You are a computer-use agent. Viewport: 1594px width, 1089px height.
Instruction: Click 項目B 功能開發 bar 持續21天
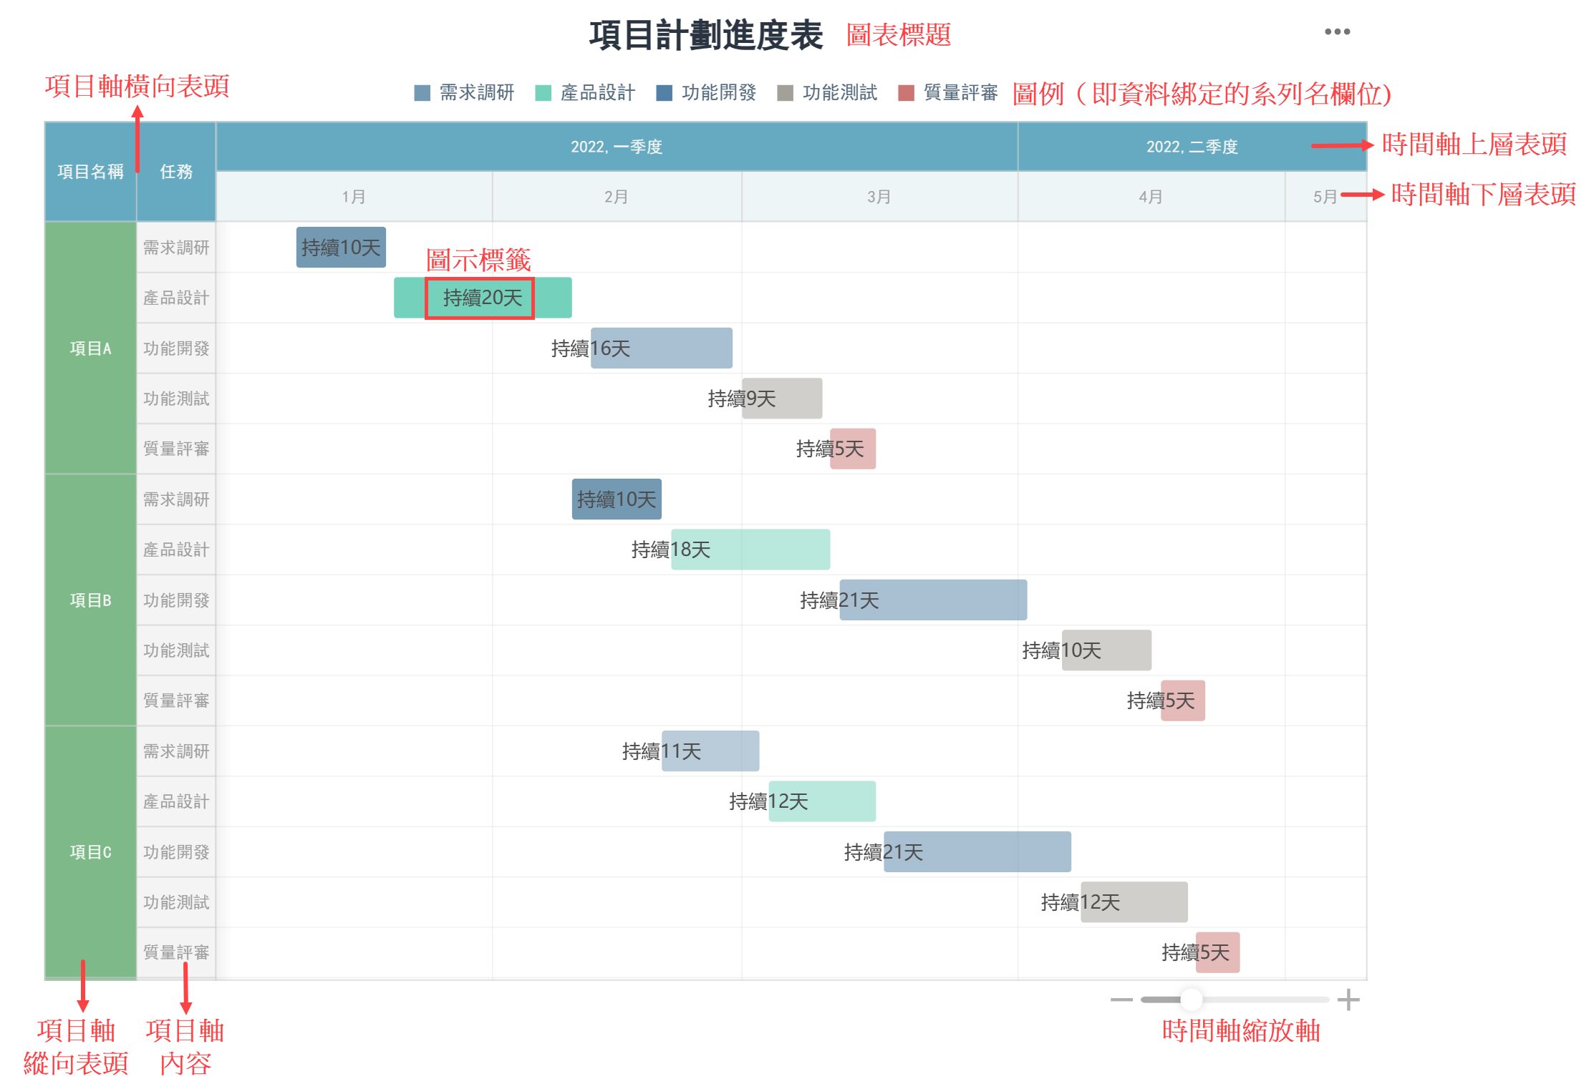[x=932, y=600]
